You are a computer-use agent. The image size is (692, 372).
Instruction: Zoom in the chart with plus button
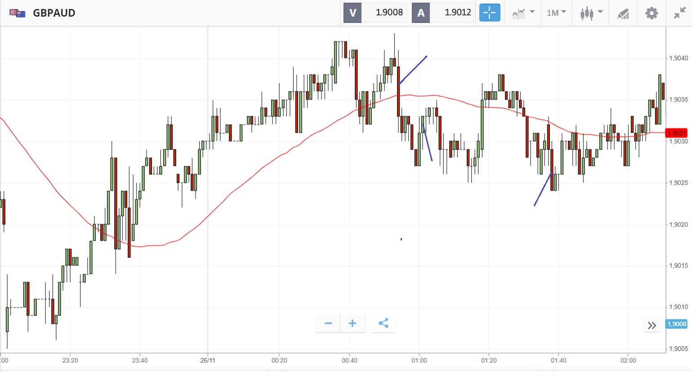353,323
